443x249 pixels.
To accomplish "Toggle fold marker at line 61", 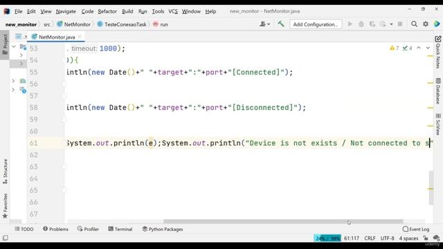I will pos(64,143).
